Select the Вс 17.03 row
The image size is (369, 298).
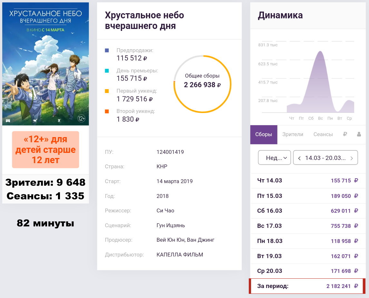(308, 226)
